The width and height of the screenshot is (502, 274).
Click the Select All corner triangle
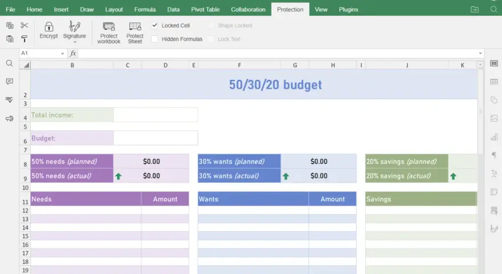pos(26,65)
